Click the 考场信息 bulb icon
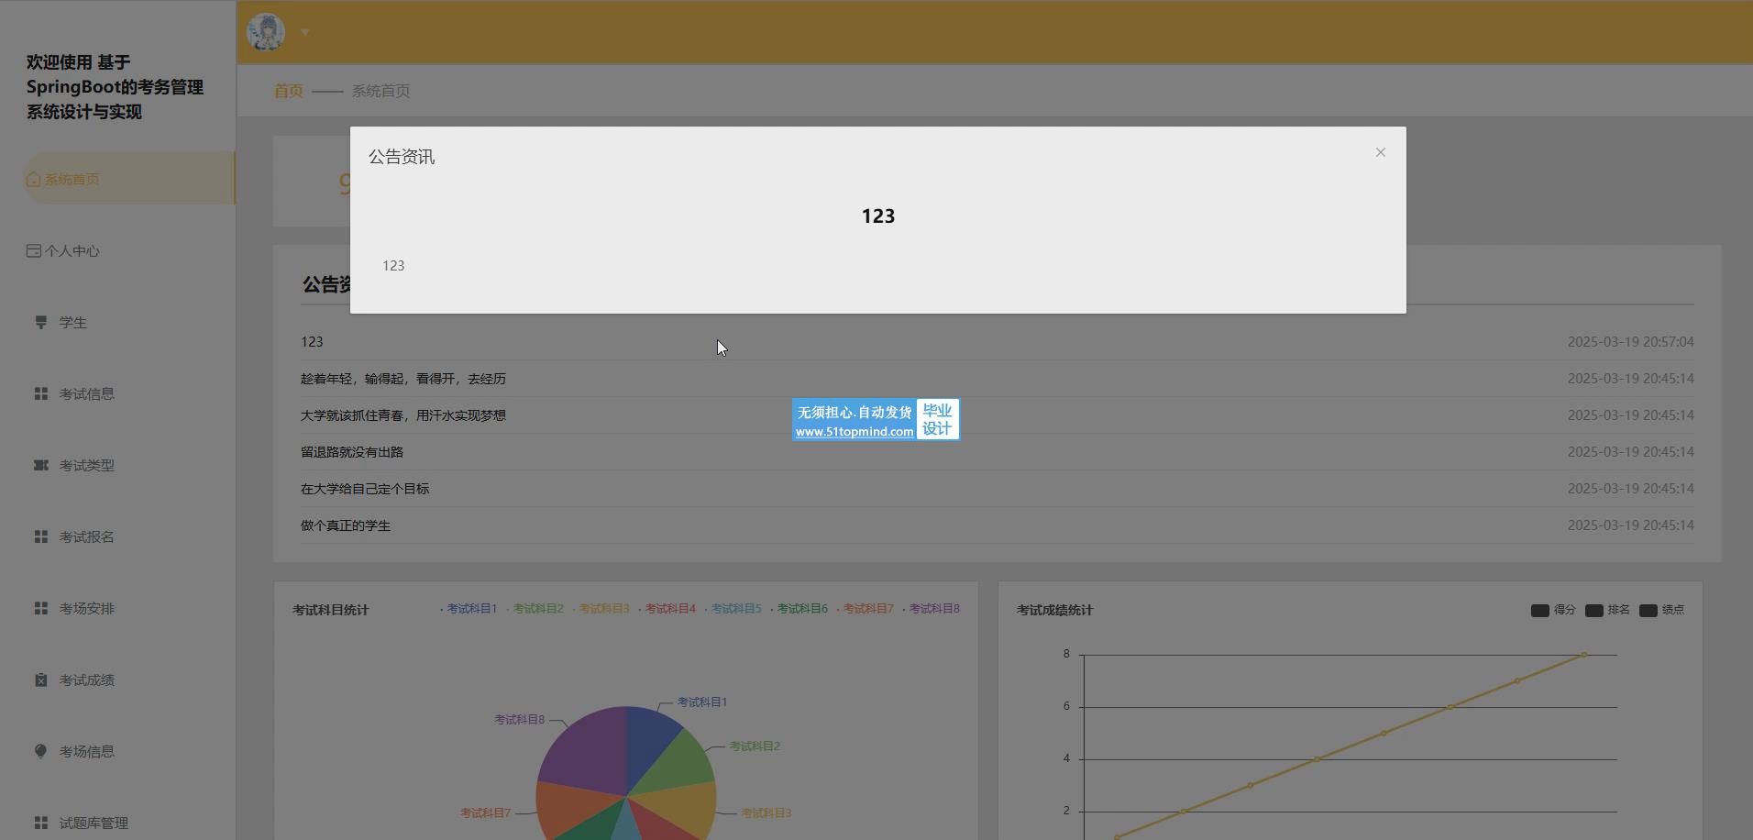Image resolution: width=1753 pixels, height=840 pixels. pyautogui.click(x=41, y=751)
